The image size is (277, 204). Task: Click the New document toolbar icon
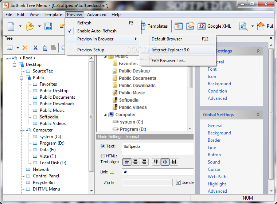11,26
